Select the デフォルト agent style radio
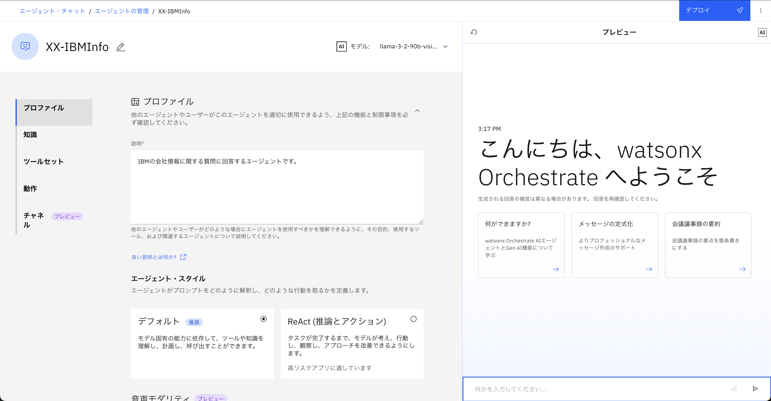The image size is (771, 401). (263, 319)
